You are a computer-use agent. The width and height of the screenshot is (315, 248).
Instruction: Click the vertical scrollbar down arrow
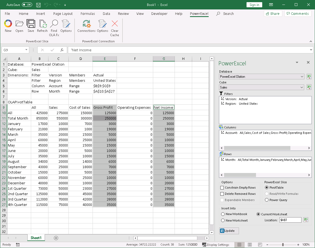click(x=212, y=232)
